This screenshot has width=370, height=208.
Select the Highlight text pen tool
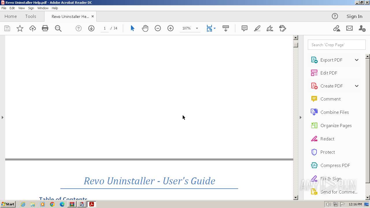click(x=257, y=28)
